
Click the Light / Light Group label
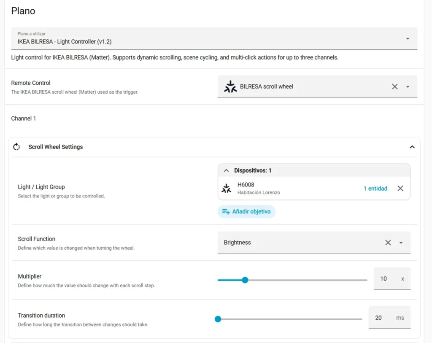point(41,187)
